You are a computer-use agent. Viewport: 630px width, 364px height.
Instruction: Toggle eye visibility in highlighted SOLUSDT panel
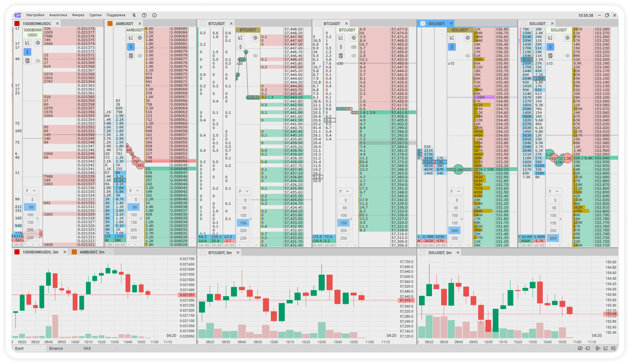tap(467, 56)
